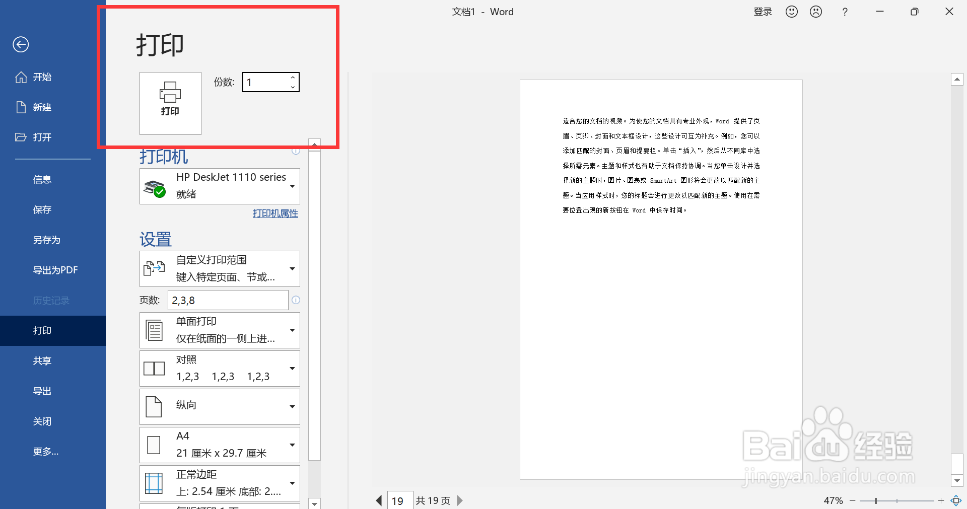967x509 pixels.
Task: Minimize the Word window
Action: [880, 12]
